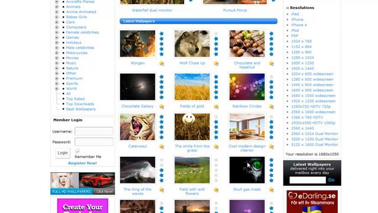Screen dimensions: 378x213
Task: Toggle the Remember Me checkbox
Action: (77, 151)
